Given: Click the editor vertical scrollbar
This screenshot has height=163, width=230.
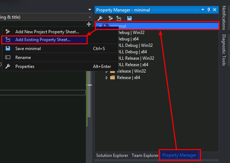Looking at the screenshot, I should coord(89,94).
